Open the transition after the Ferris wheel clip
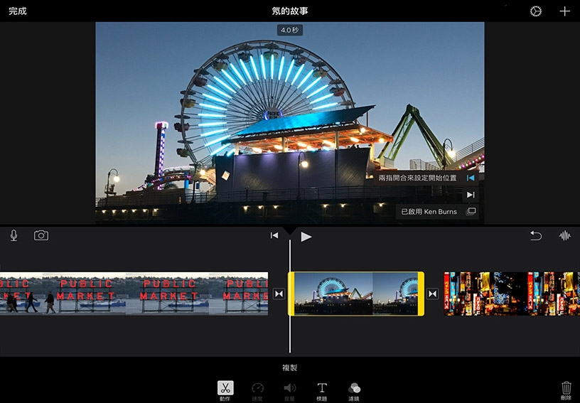 click(432, 294)
